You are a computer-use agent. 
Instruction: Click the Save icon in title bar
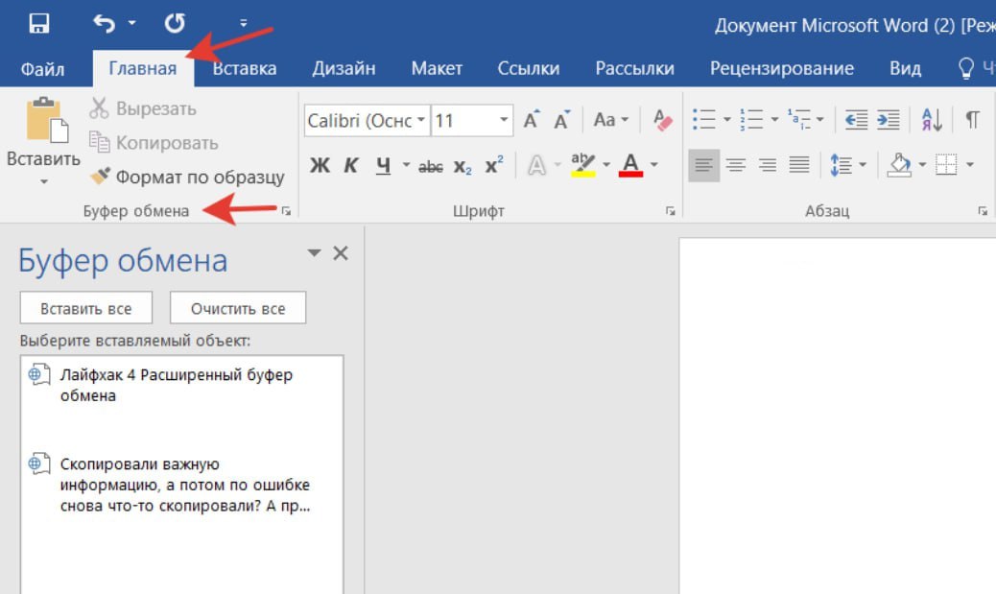39,23
